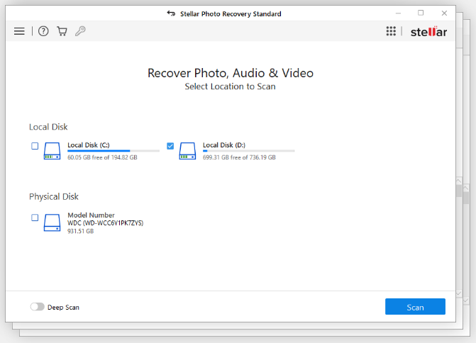Select the "Local Disk (C:)" label
The height and width of the screenshot is (343, 476).
click(x=89, y=145)
